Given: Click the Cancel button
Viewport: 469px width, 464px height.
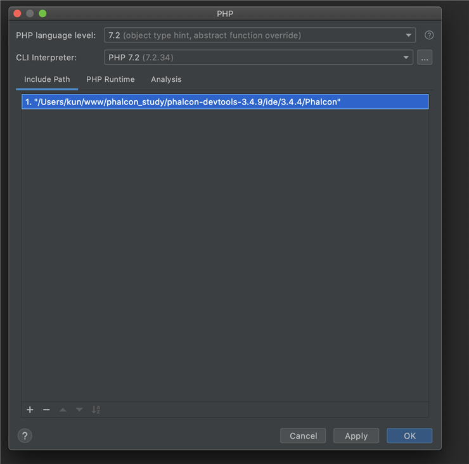Looking at the screenshot, I should point(303,435).
